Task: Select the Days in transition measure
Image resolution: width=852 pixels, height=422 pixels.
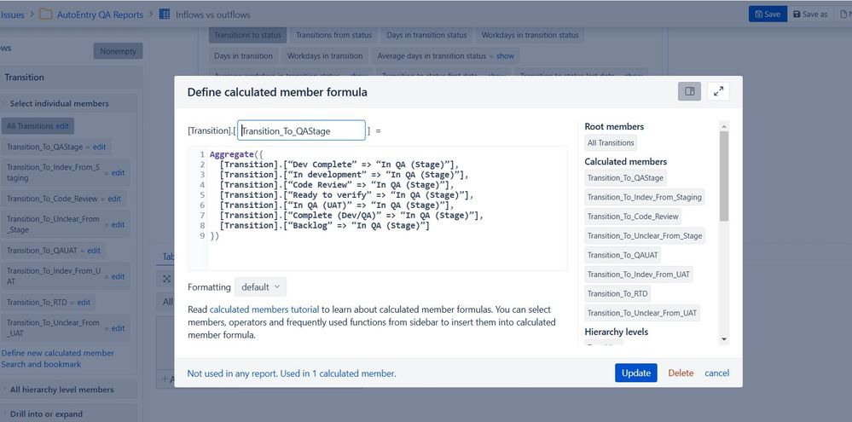Action: (243, 55)
